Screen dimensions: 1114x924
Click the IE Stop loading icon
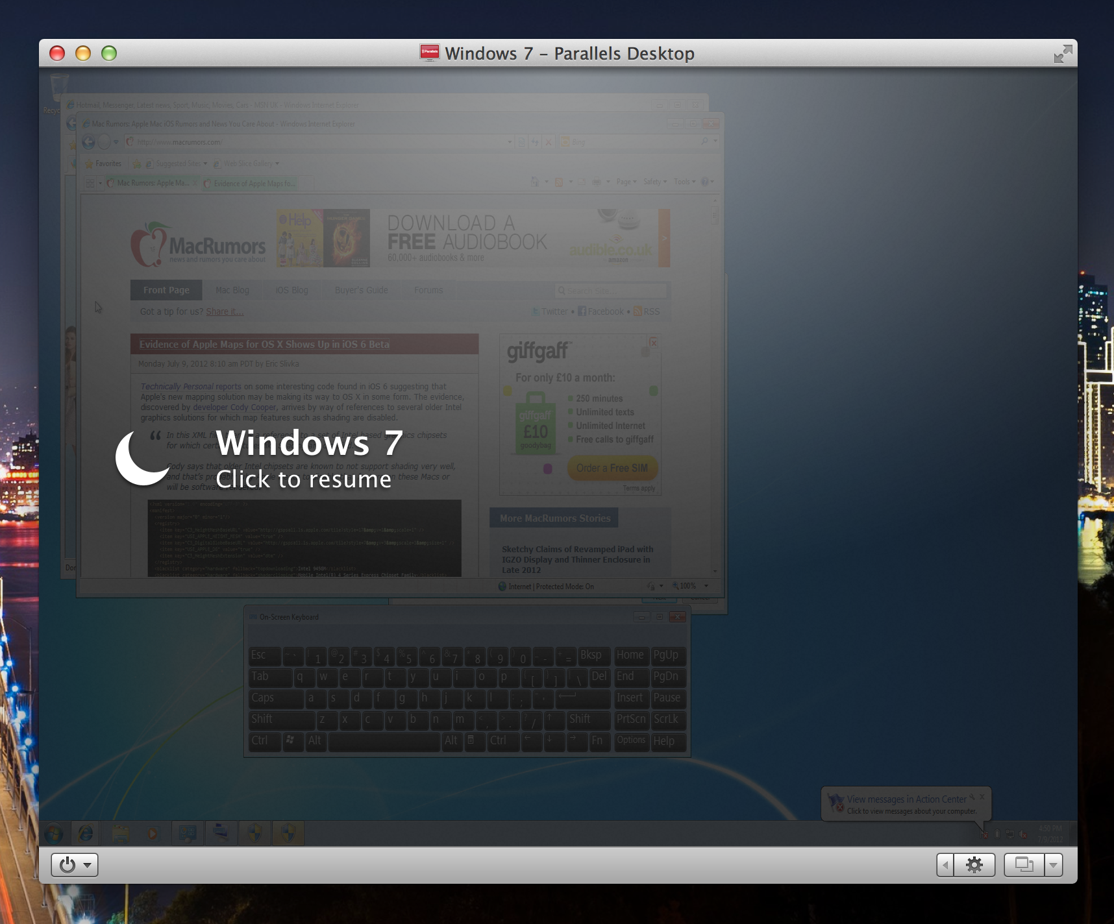point(549,142)
